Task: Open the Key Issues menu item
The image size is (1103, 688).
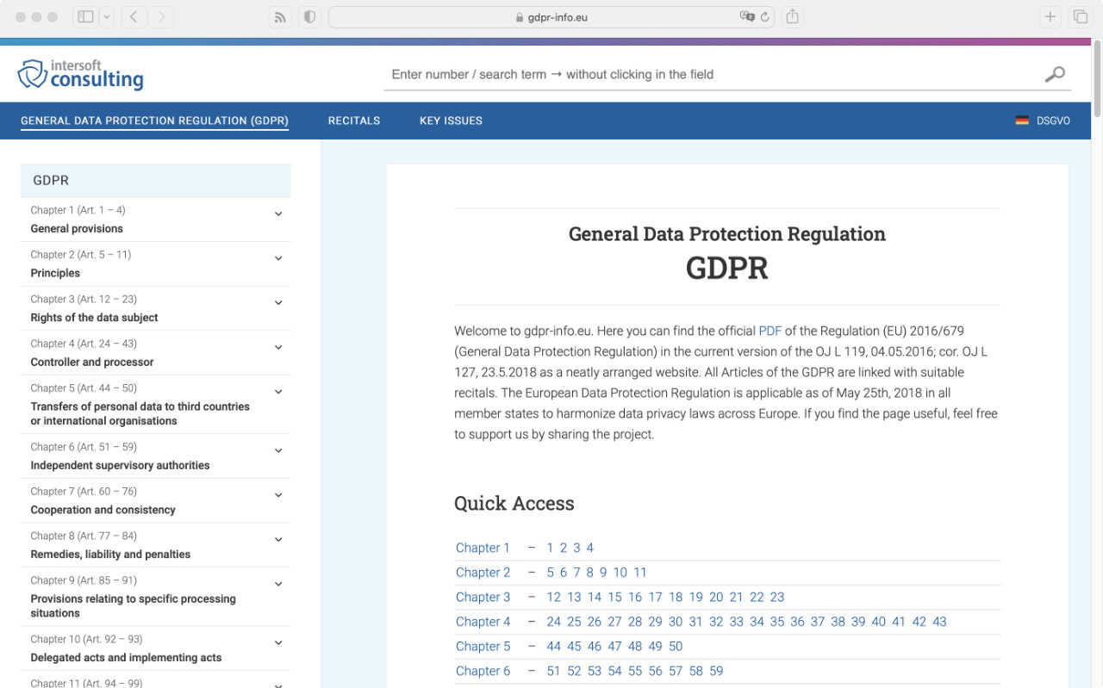Action: pos(451,121)
